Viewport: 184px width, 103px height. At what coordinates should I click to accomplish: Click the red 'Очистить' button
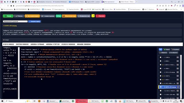click(101, 16)
